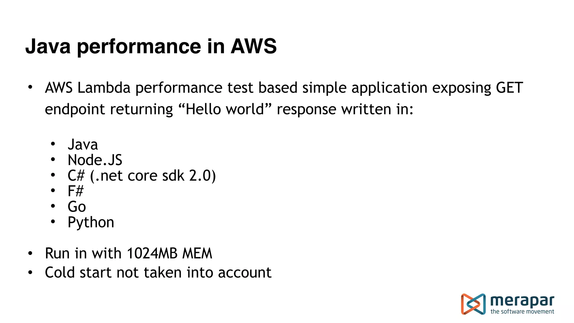Click the "Hello world" quoted text
574x323 pixels.
[x=225, y=109]
